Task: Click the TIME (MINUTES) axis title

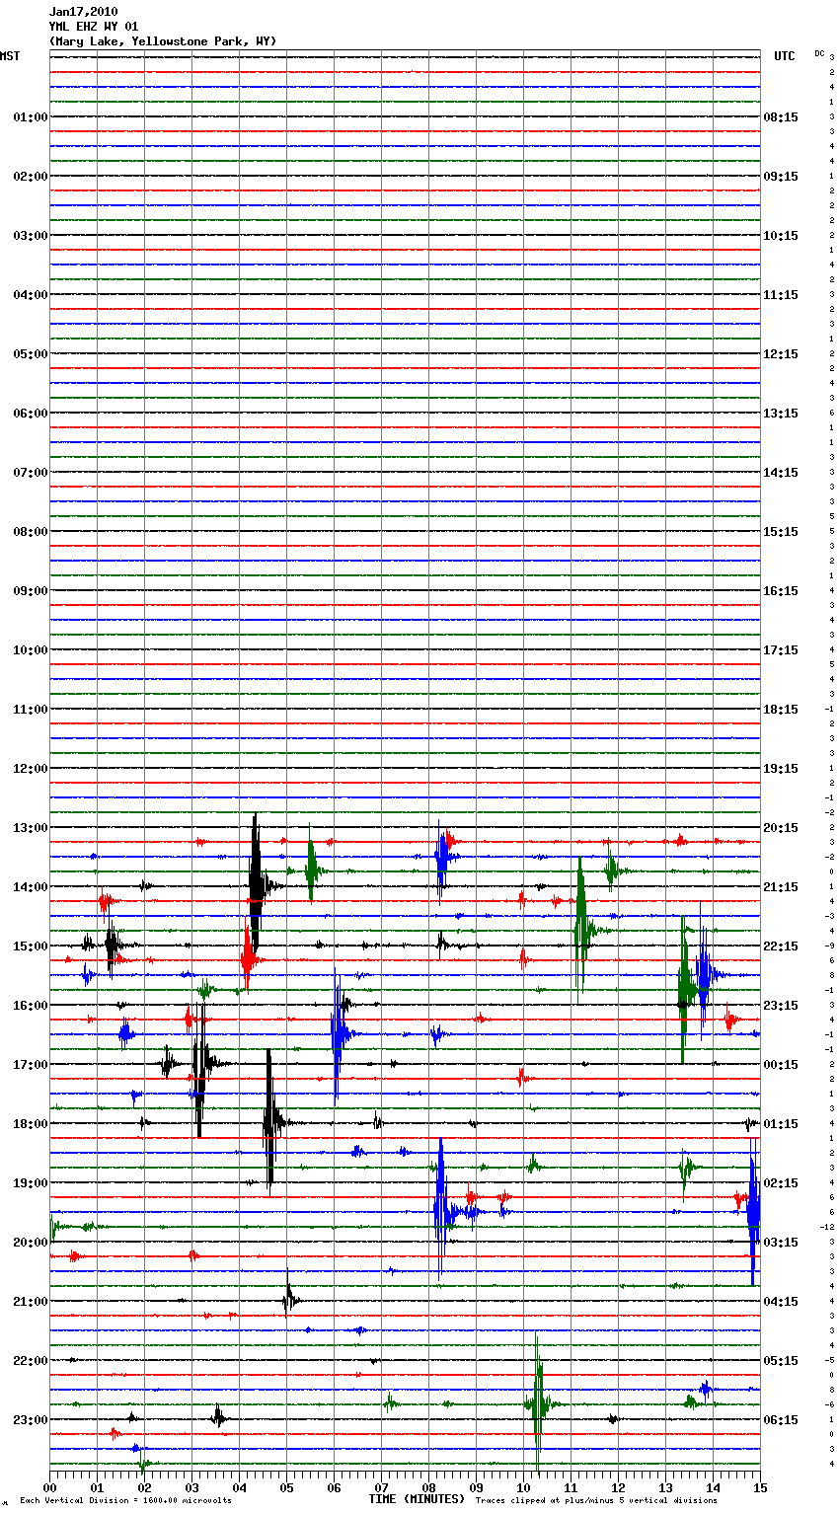Action: pyautogui.click(x=417, y=1499)
